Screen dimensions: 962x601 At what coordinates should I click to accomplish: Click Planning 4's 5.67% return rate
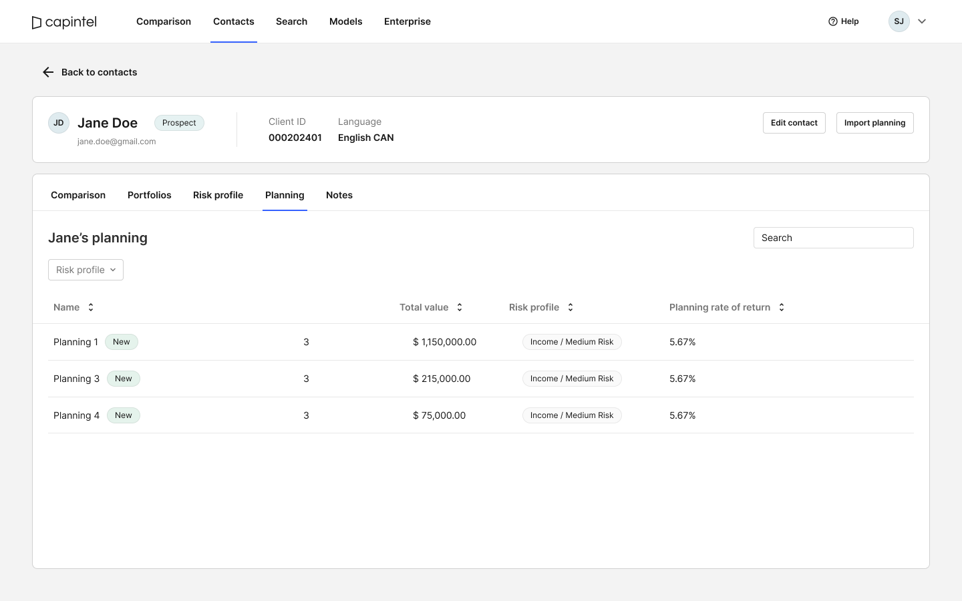[x=683, y=415]
